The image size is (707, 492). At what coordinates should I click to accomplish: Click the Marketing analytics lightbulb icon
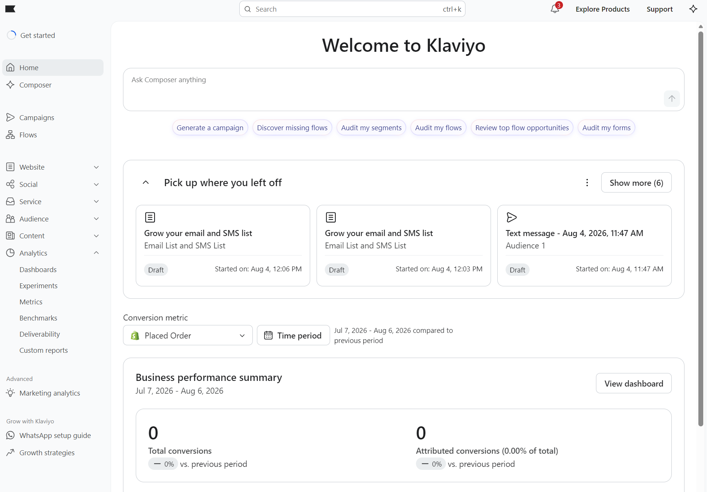tap(11, 393)
